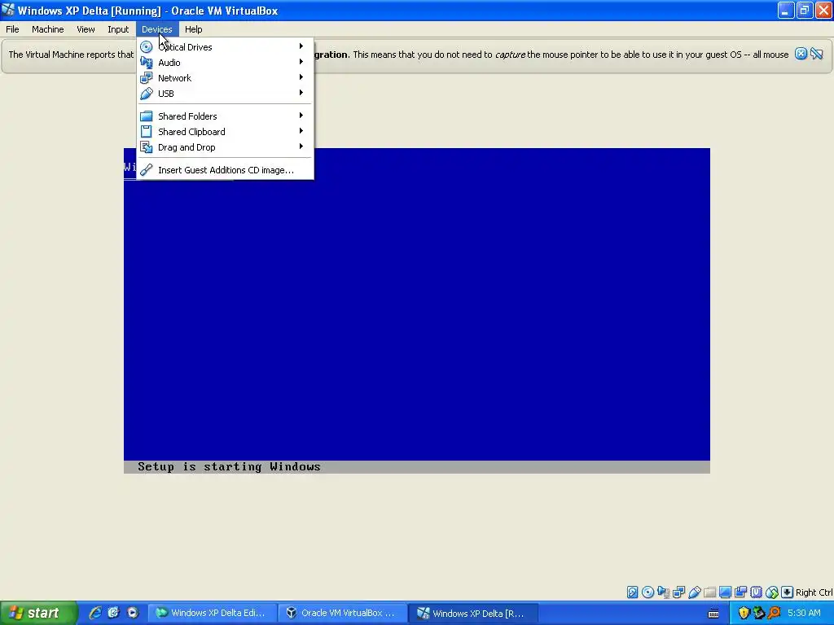
Task: Click the audio status bar indicator
Action: (x=663, y=592)
